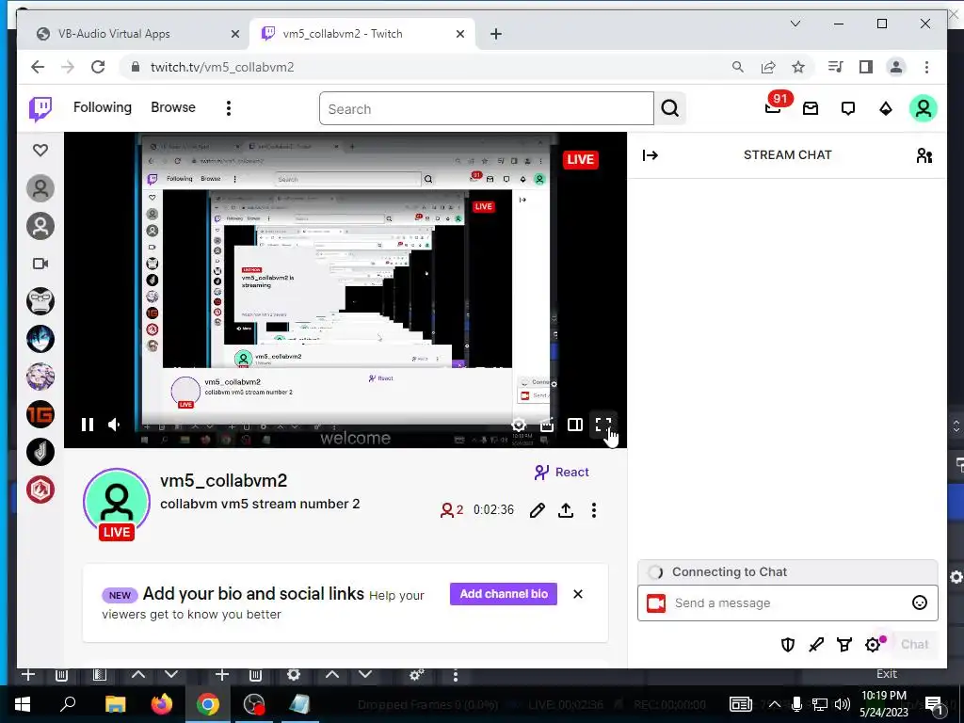Viewport: 964px width, 723px height.
Task: Open OBS scene settings gear in toolbar
Action: pyautogui.click(x=294, y=674)
